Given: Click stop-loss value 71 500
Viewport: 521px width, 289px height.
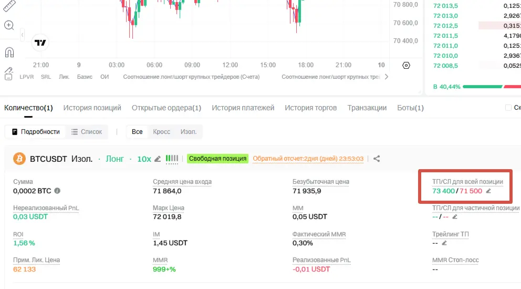Looking at the screenshot, I should 471,191.
